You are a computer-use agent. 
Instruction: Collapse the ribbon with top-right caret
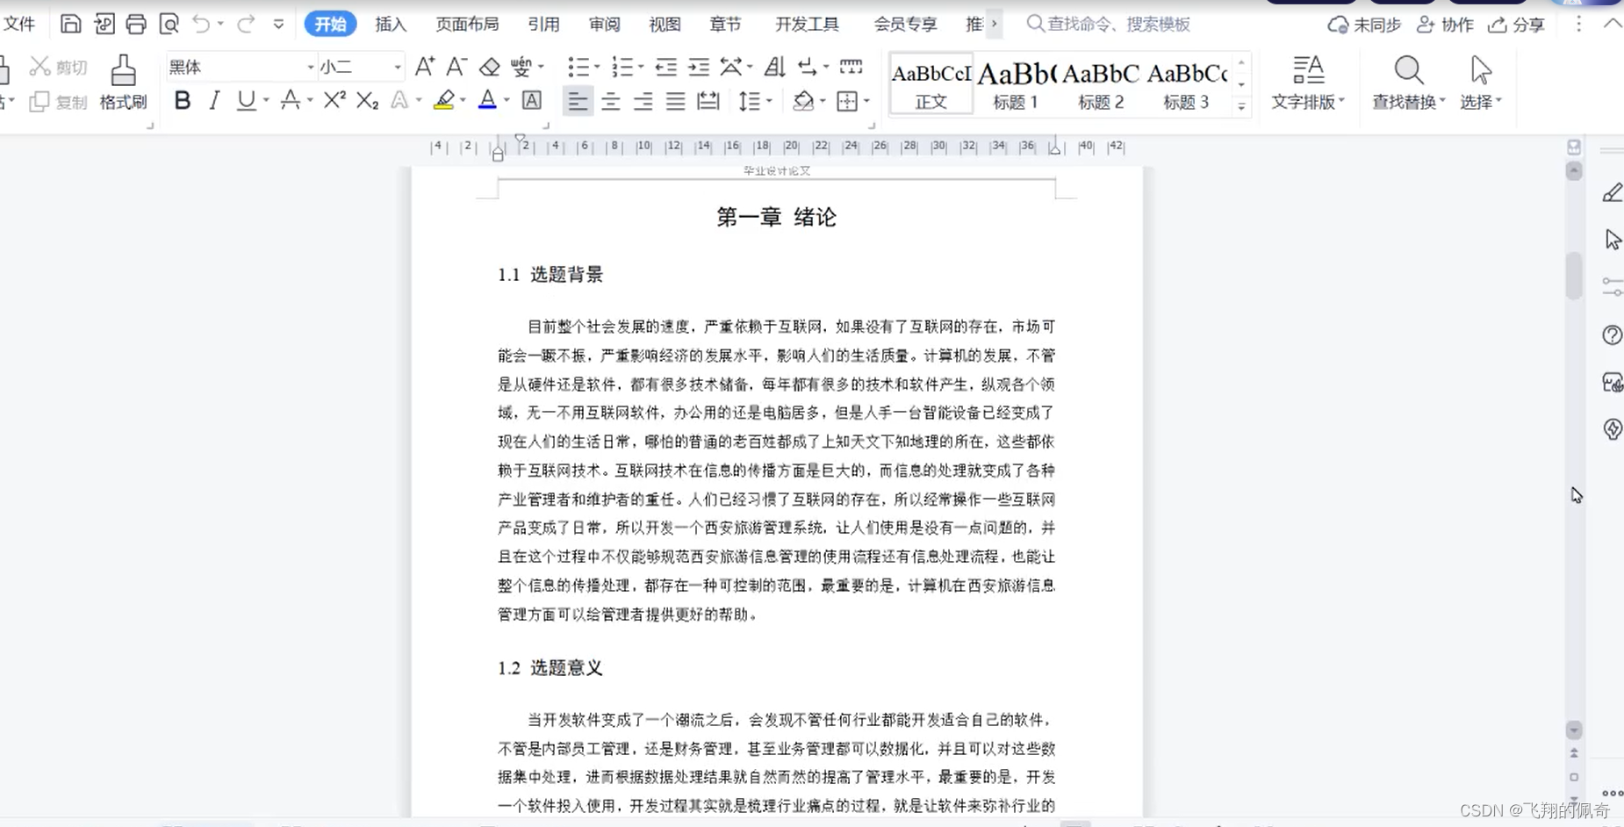click(1613, 24)
